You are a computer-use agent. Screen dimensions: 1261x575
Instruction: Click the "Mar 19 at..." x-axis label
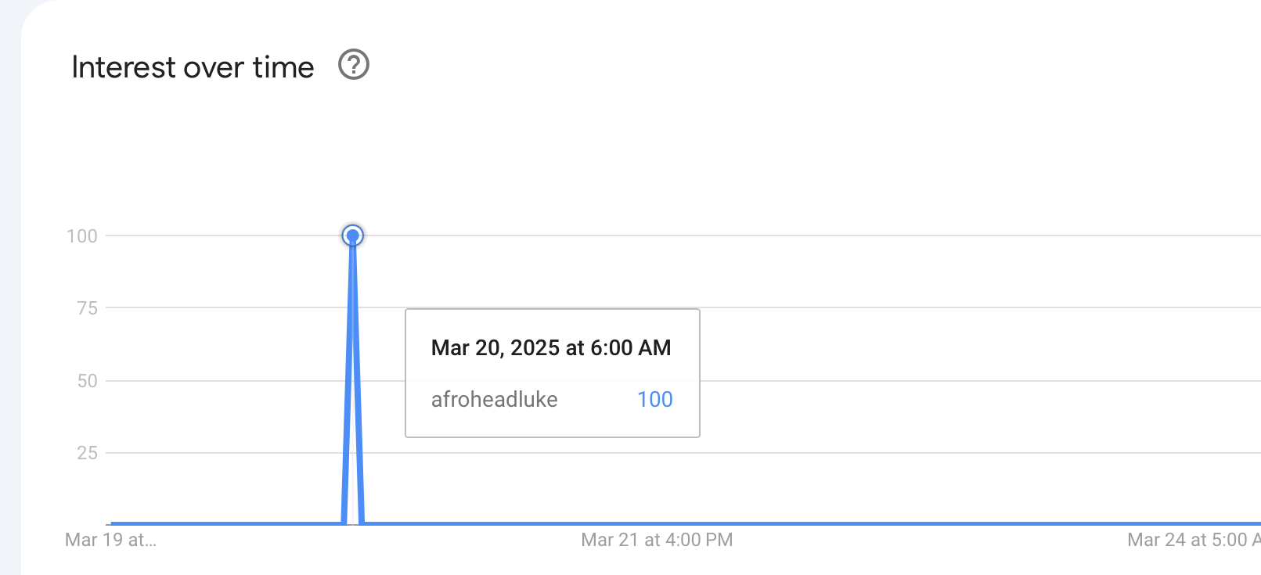click(x=110, y=540)
